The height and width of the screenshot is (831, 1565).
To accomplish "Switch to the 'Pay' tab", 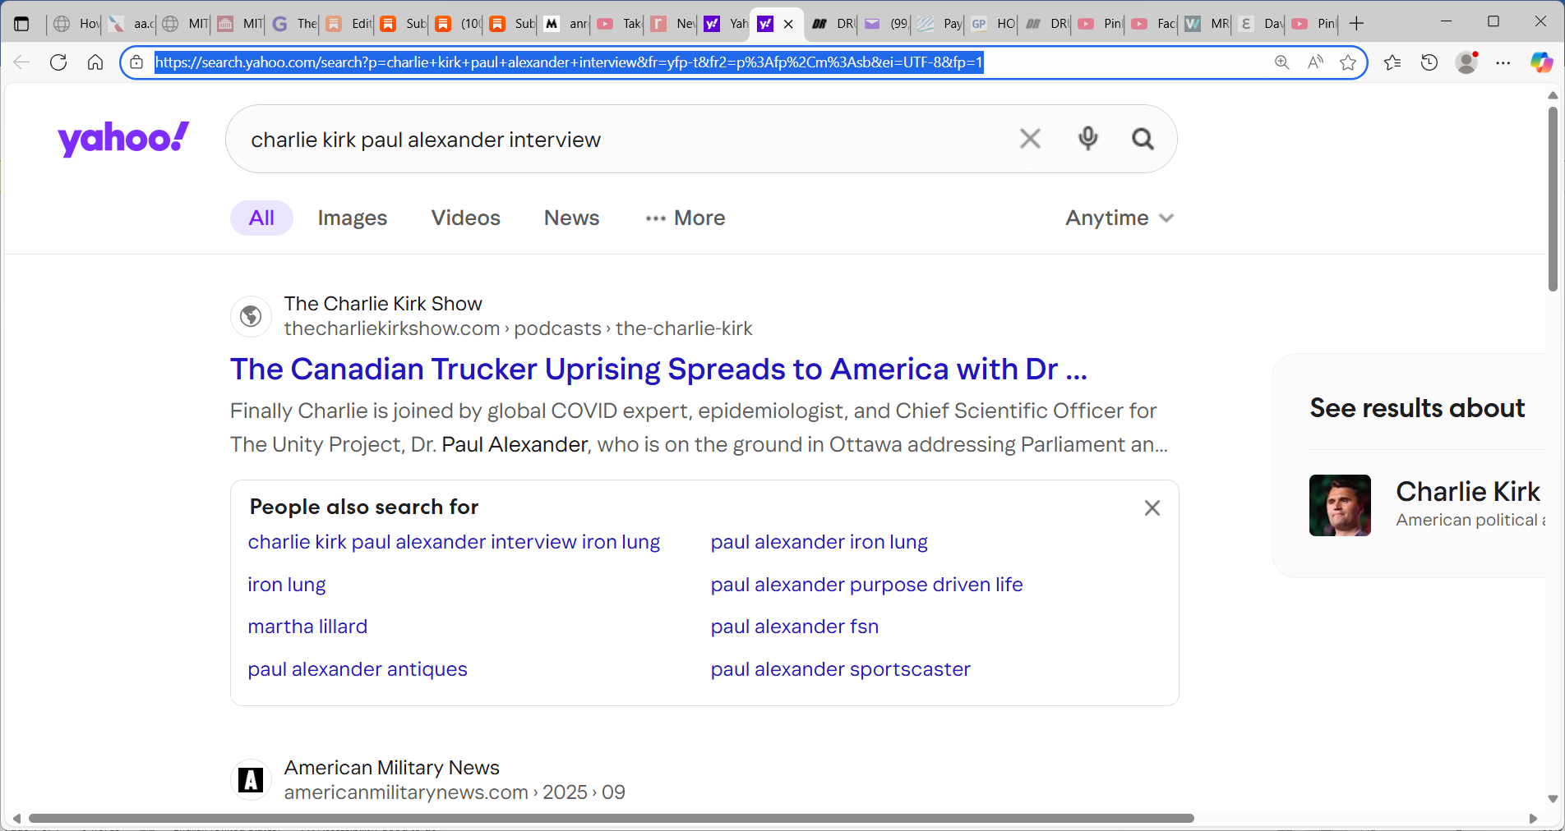I will 939,24.
